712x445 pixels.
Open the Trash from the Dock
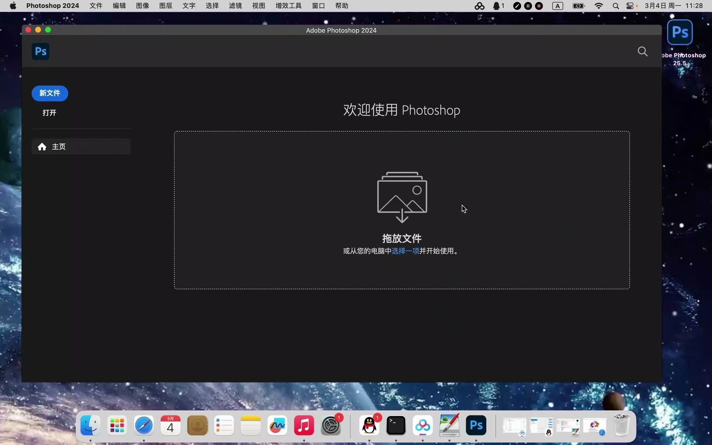(x=622, y=426)
